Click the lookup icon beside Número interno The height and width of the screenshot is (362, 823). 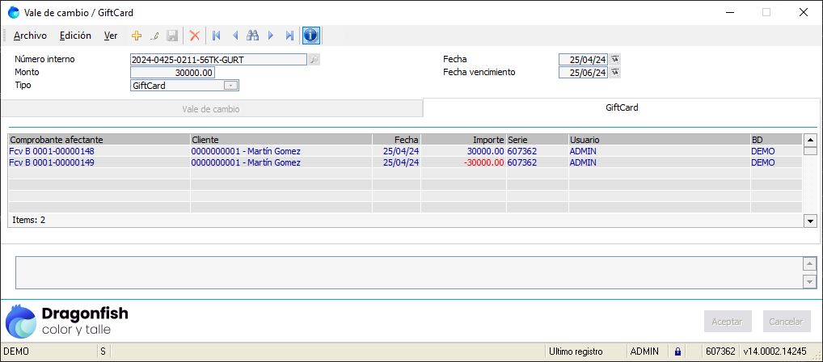click(314, 60)
